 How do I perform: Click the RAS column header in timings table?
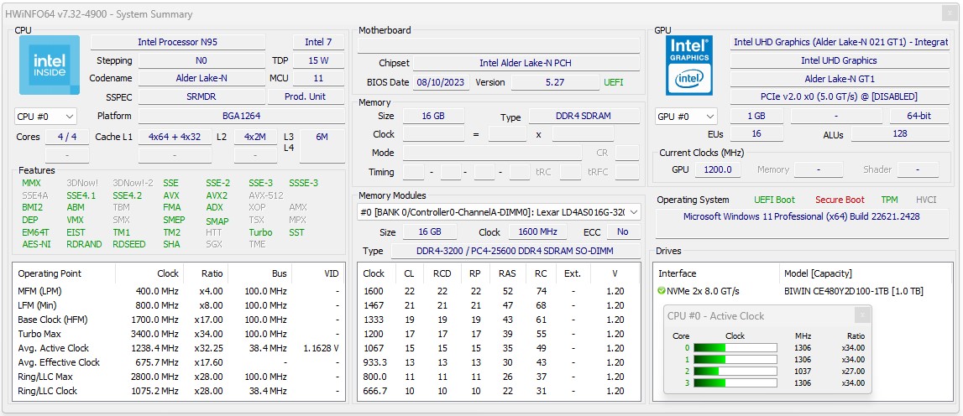click(x=507, y=273)
